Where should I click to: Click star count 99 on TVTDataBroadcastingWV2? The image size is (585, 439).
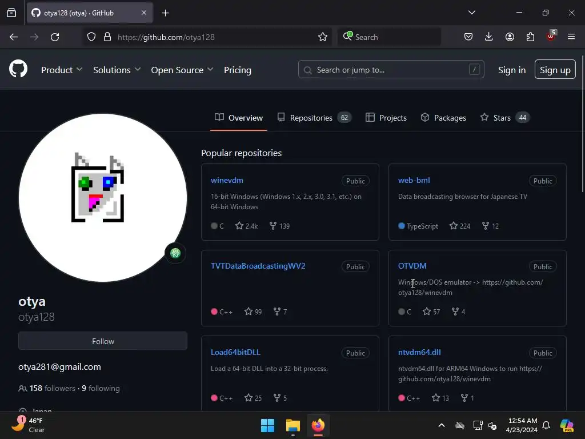pyautogui.click(x=253, y=312)
